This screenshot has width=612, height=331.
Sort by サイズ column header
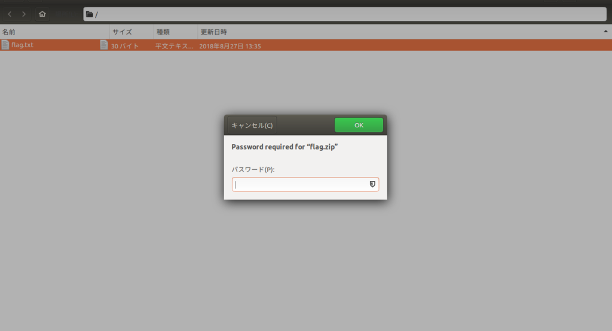click(x=131, y=32)
